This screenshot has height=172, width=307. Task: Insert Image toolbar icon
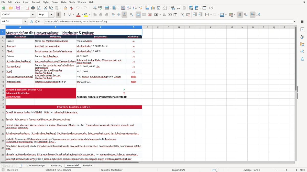click(147, 8)
